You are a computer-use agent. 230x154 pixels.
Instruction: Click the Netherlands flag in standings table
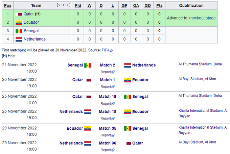[19, 39]
